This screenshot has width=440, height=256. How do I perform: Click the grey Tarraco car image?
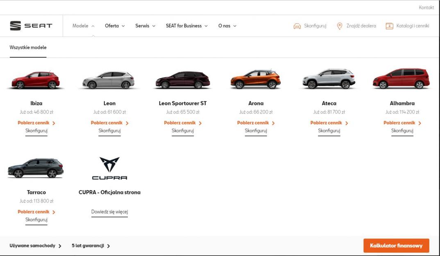36,168
